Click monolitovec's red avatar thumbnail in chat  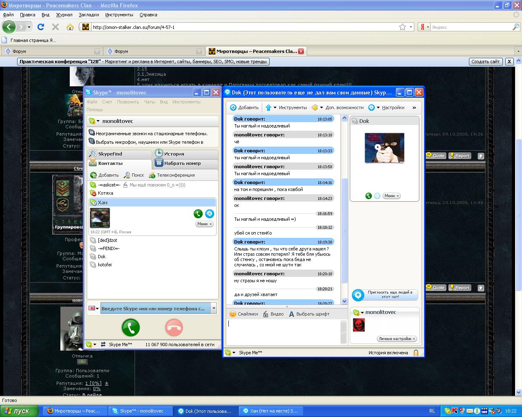click(x=358, y=325)
